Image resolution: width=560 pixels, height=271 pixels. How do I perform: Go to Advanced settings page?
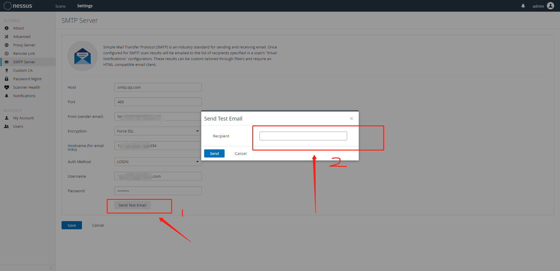(22, 37)
